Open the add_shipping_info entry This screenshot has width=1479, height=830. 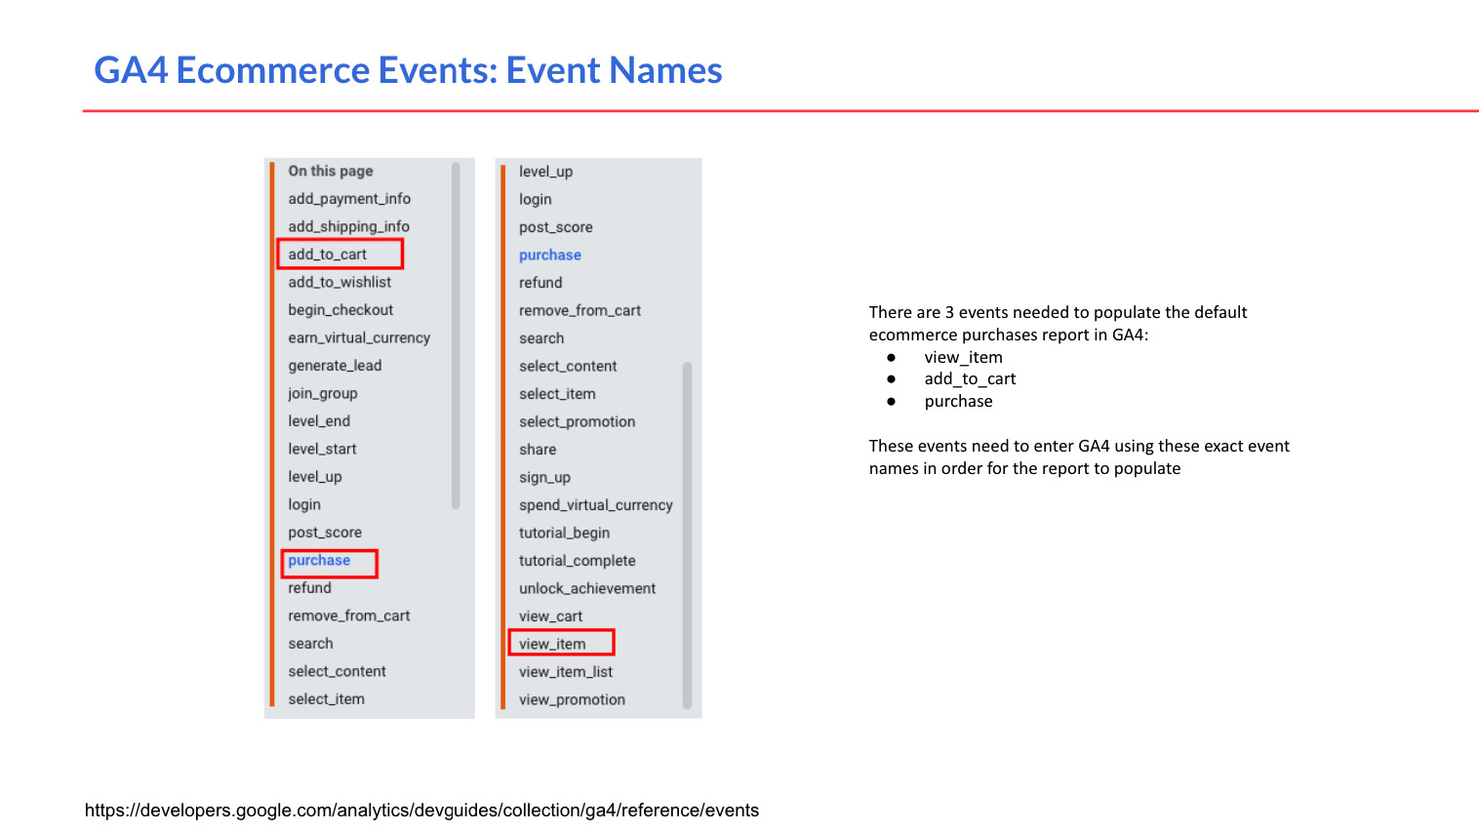(x=348, y=226)
